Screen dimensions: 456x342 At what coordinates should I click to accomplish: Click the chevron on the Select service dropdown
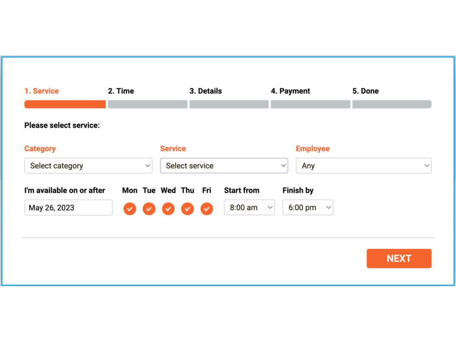284,166
